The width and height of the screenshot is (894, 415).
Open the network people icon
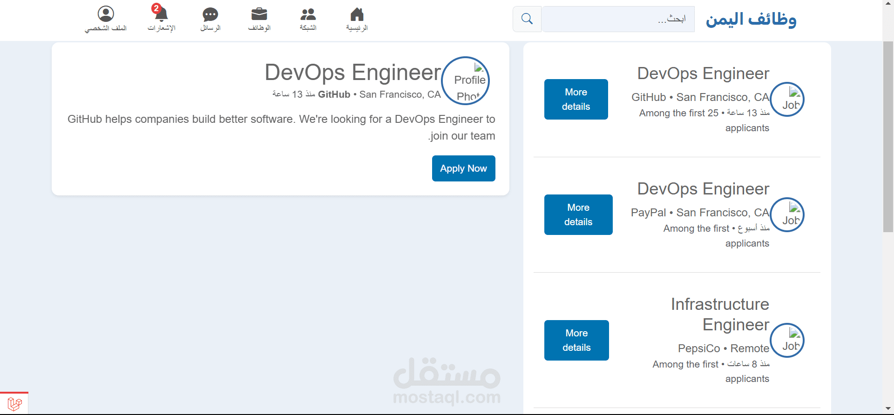[308, 14]
